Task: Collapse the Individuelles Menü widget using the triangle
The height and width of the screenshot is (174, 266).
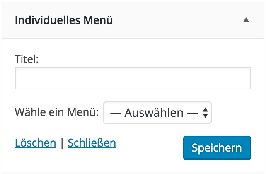Action: (246, 20)
